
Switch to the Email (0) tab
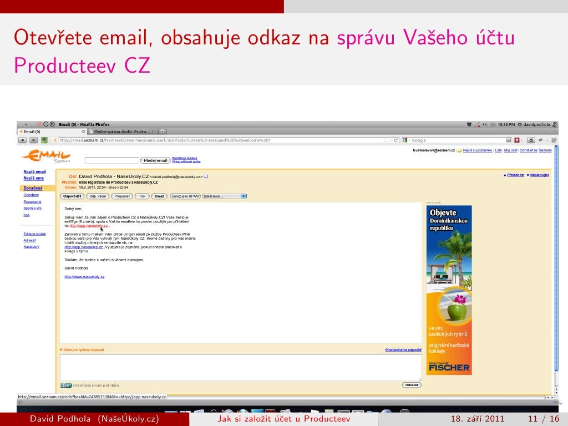coord(52,131)
